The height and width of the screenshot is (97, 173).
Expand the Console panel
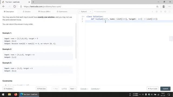(x=84, y=89)
